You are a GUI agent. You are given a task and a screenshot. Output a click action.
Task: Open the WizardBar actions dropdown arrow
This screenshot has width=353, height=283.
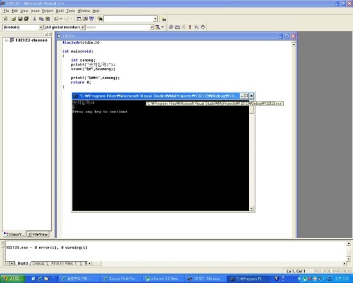[163, 27]
